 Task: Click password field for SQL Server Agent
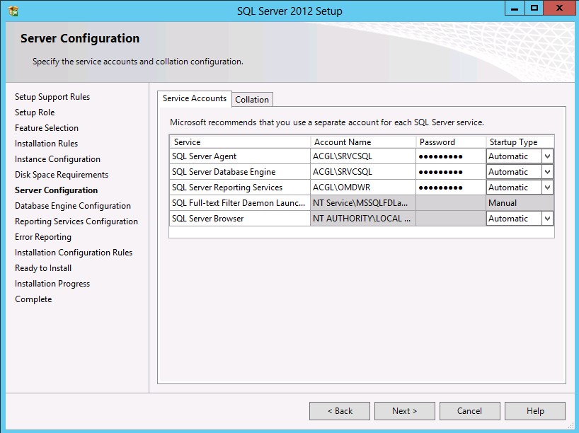(451, 156)
